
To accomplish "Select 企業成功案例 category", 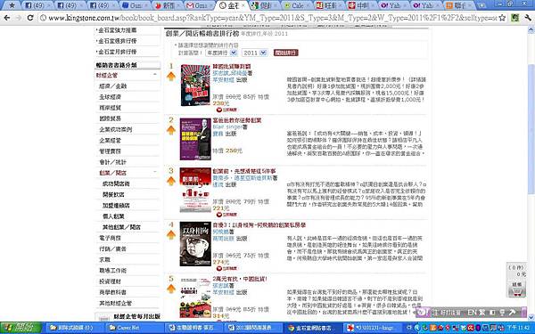I will (x=116, y=129).
